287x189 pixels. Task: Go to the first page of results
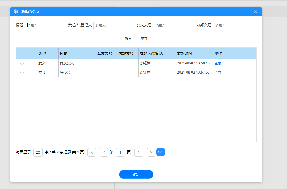(x=92, y=152)
